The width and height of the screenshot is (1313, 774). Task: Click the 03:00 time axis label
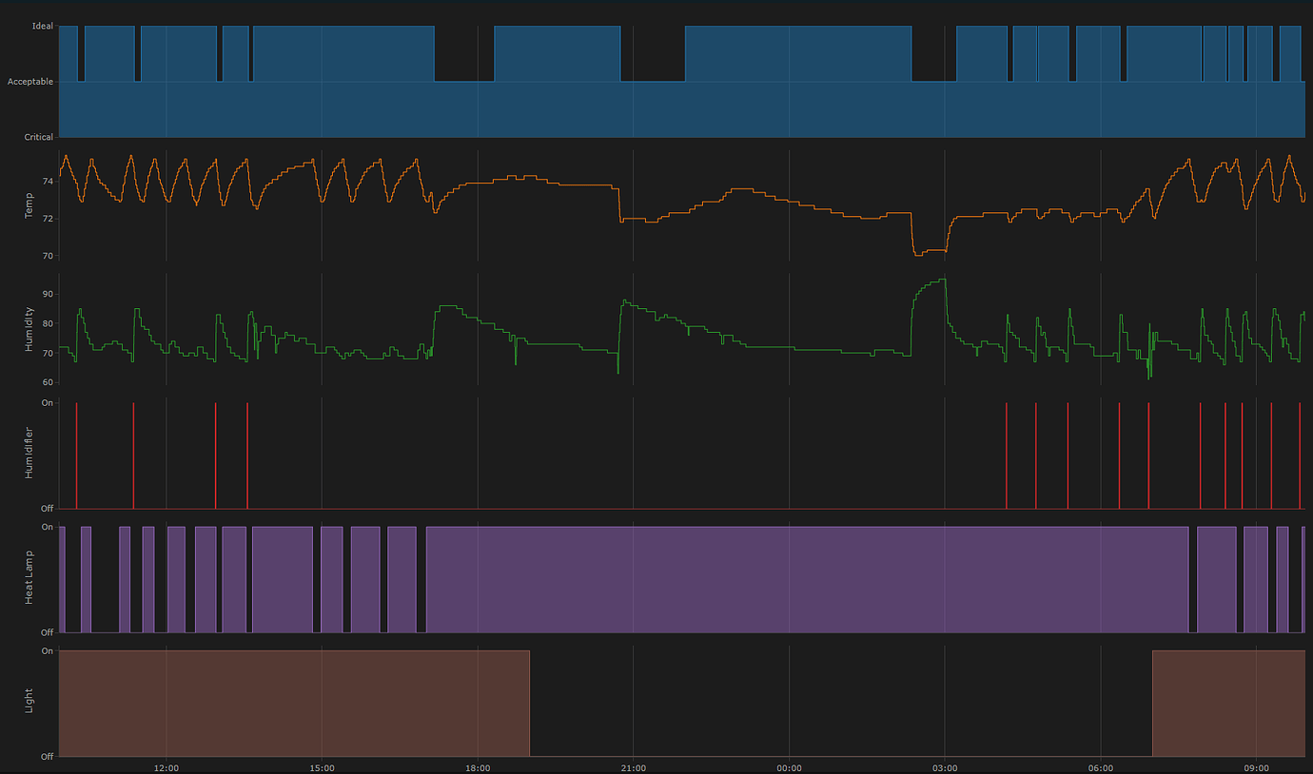(x=945, y=768)
